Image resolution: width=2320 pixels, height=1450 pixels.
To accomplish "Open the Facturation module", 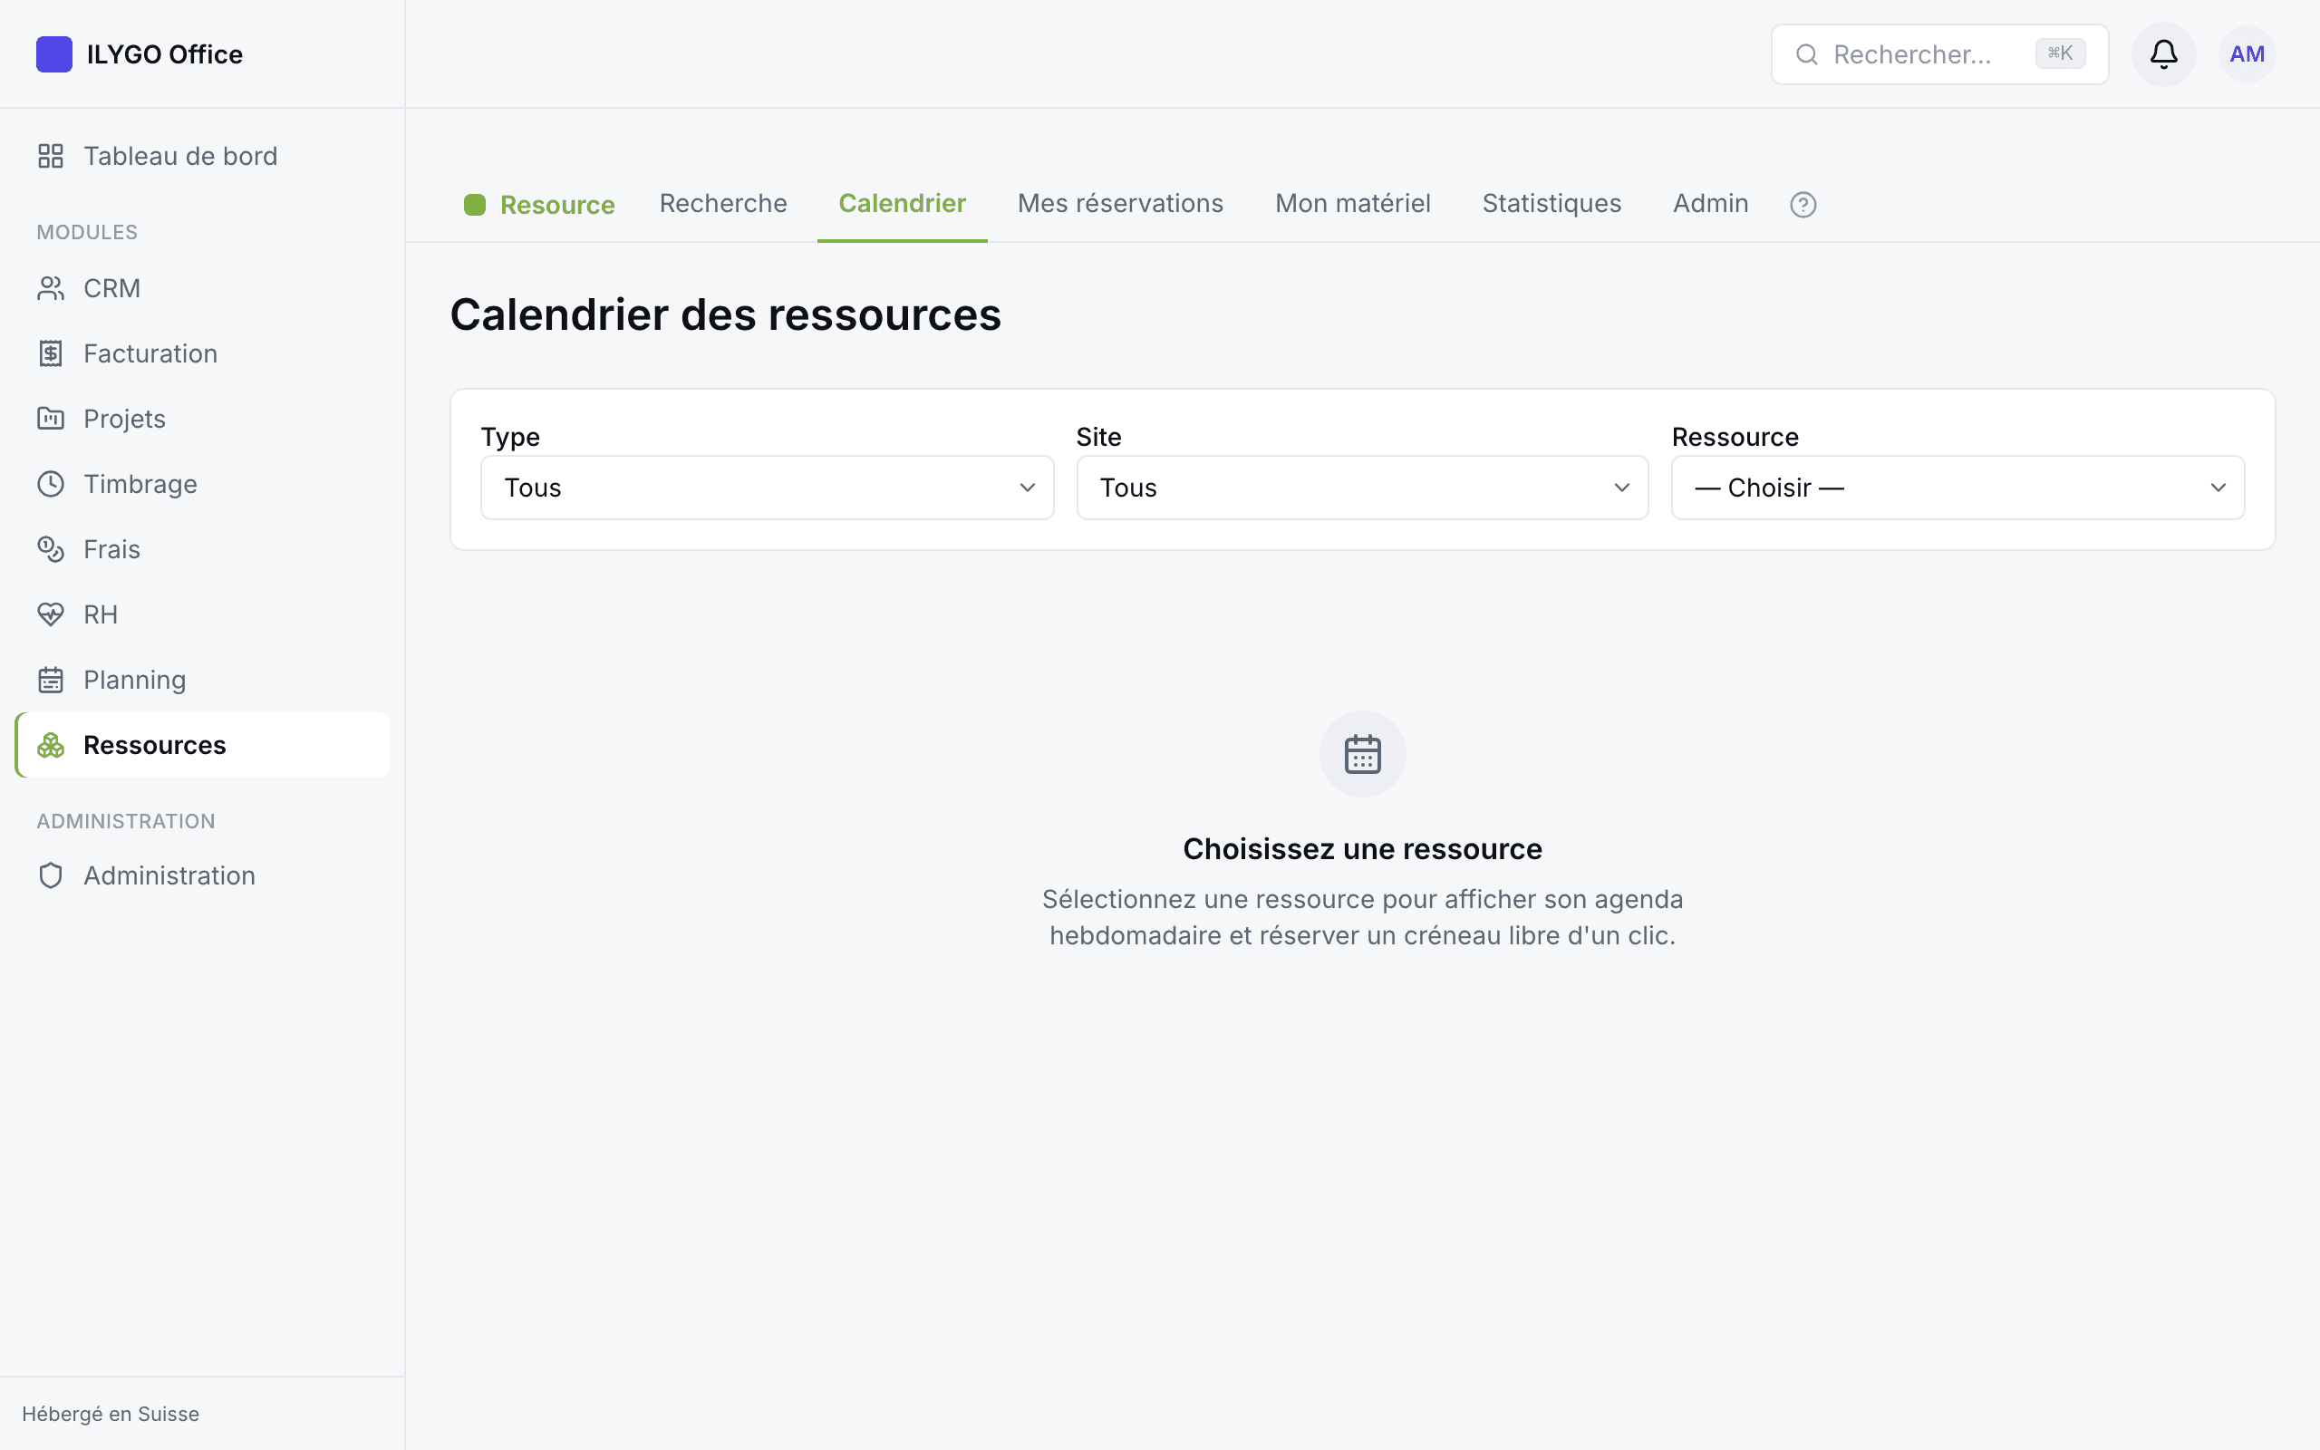I will (x=202, y=353).
